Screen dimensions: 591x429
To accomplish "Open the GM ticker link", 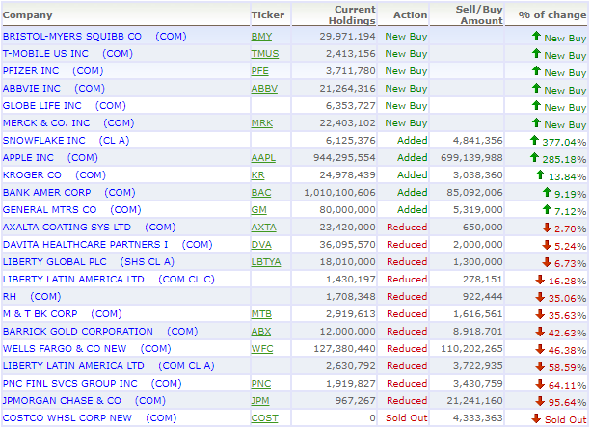I will click(259, 210).
